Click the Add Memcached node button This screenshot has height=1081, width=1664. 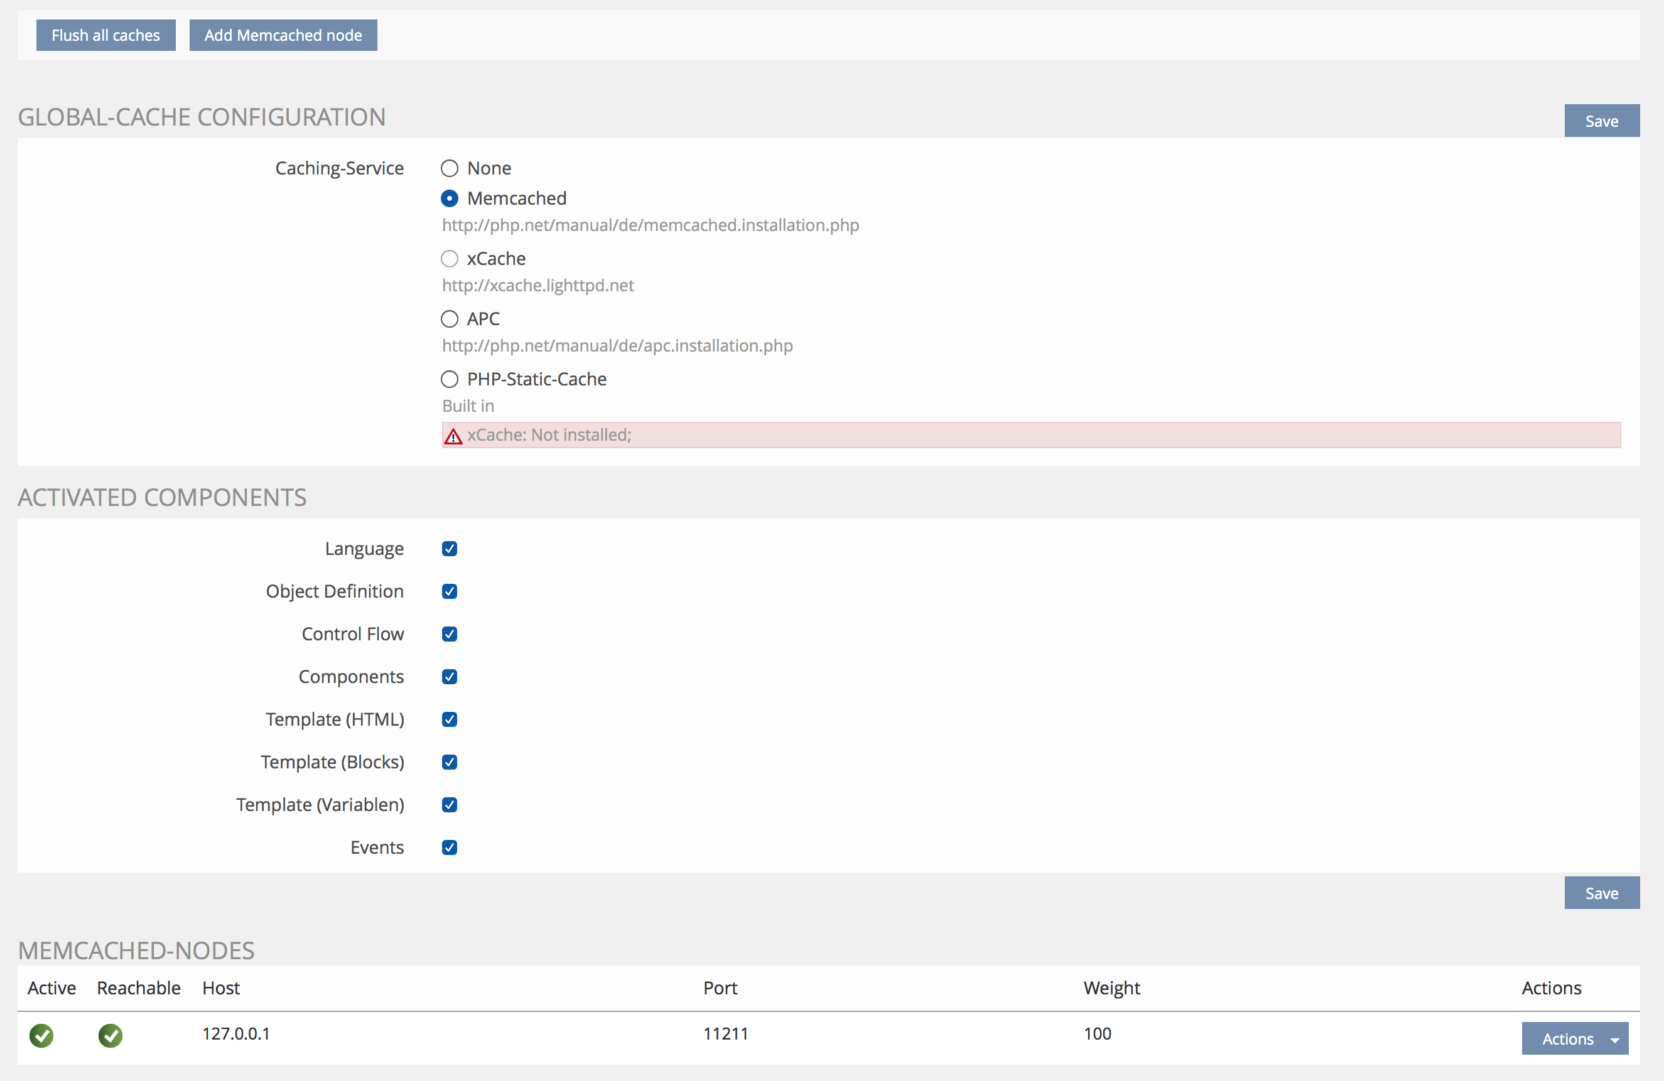(283, 36)
